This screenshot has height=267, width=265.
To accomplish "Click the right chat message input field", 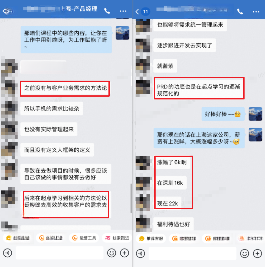I will (192, 254).
